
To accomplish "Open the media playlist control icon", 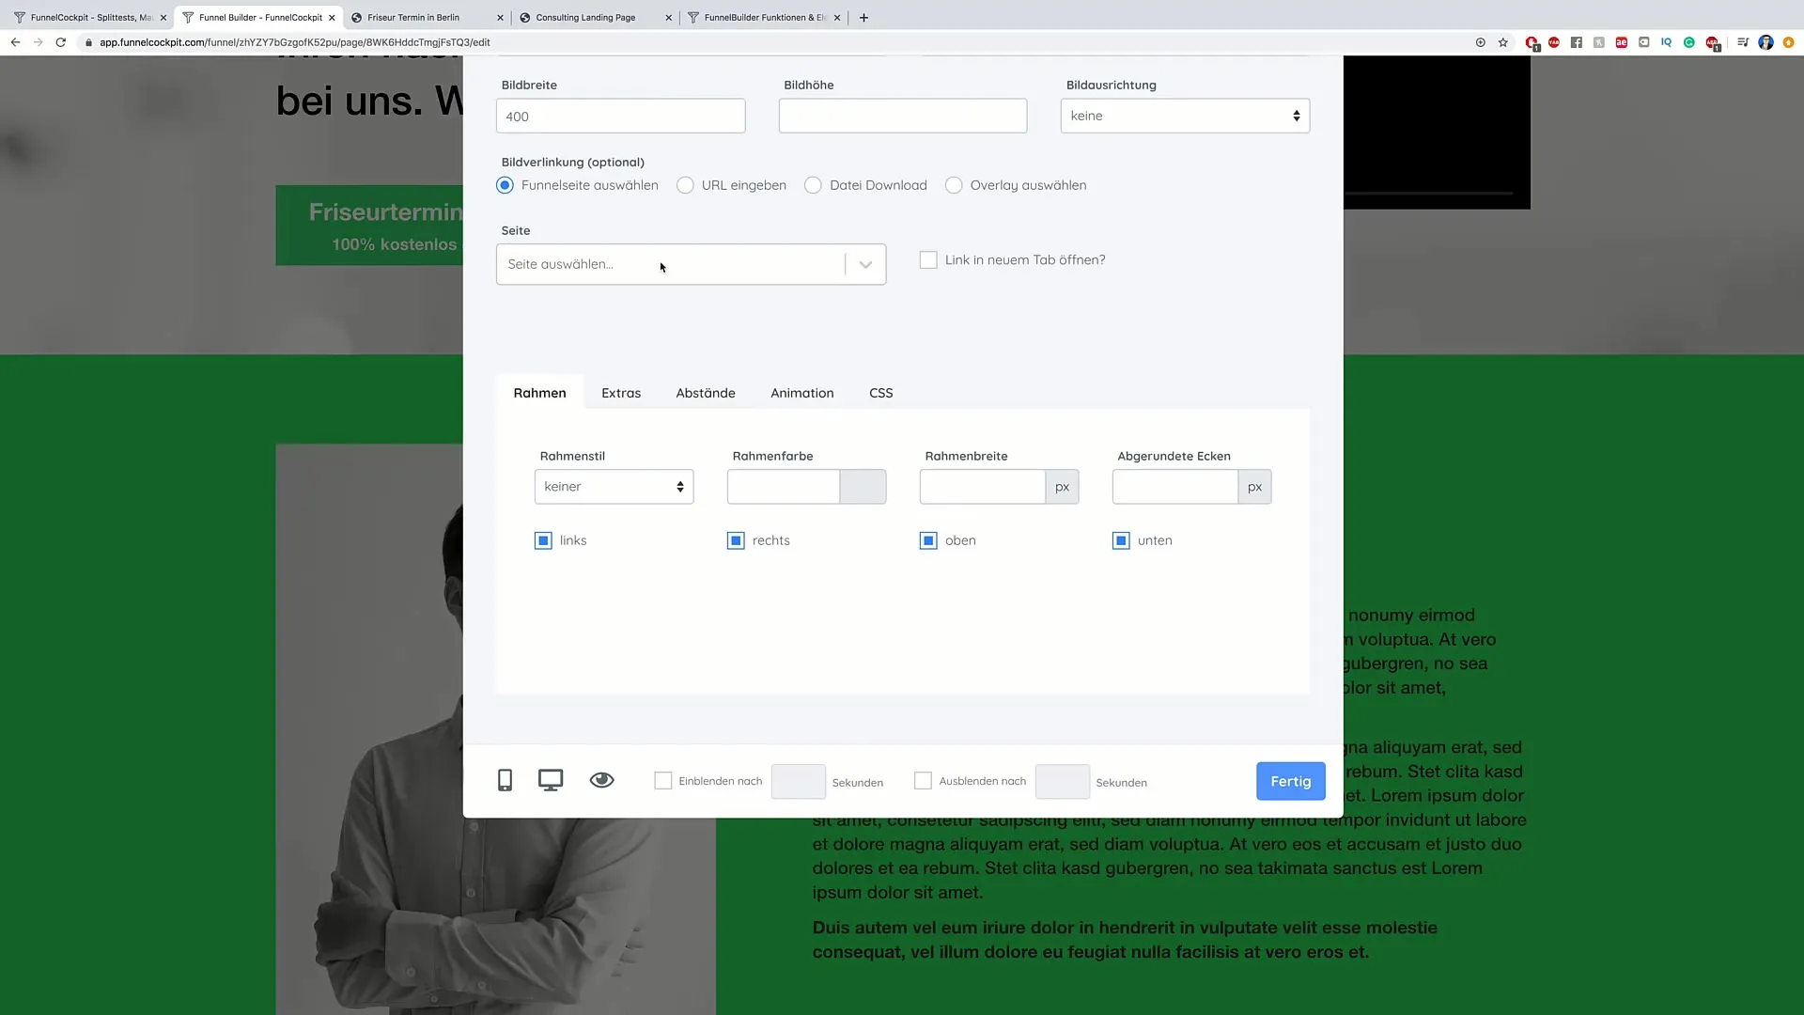I will (1743, 42).
